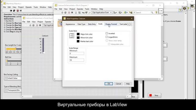196x110 pixels.
Task: Click Run Continuously in Blending Objects window
Action: pyautogui.click(x=14, y=11)
